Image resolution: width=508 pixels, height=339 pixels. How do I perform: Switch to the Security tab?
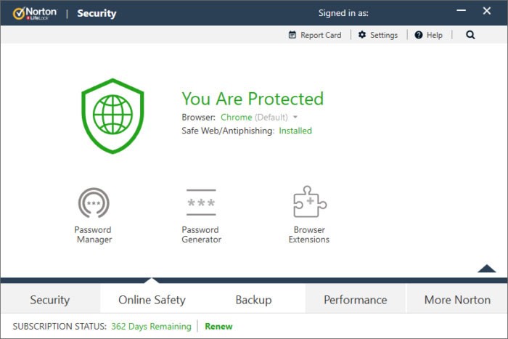tap(49, 299)
